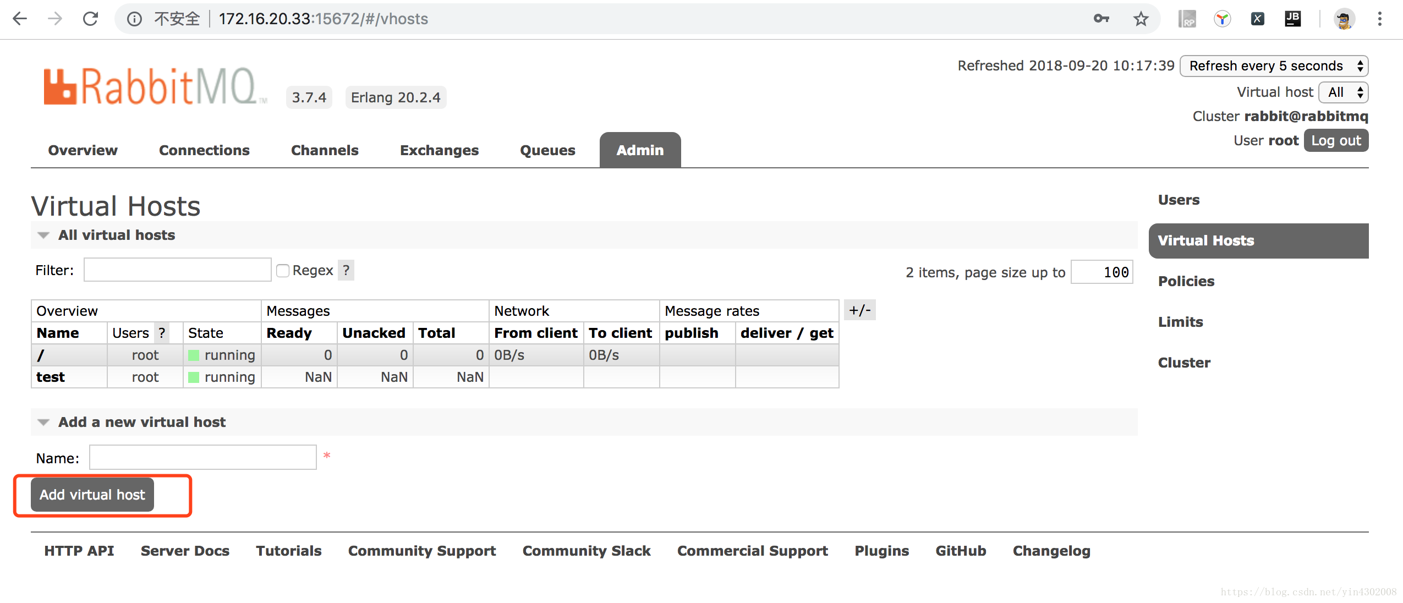Enable the Regex filter checkbox
The image size is (1403, 603).
283,271
